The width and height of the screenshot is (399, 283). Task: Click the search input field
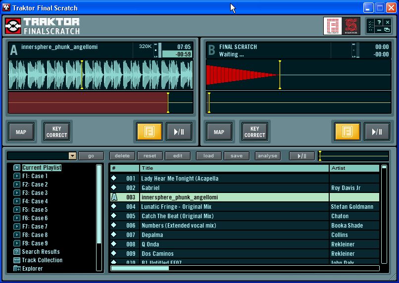[38, 156]
